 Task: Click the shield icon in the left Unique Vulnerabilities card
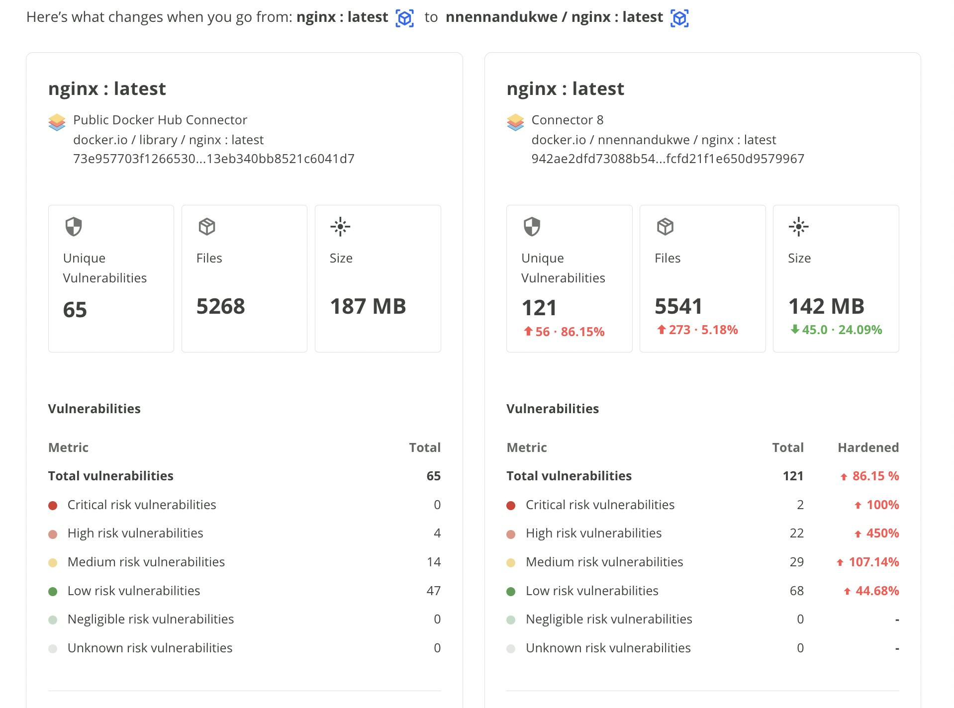pos(74,227)
